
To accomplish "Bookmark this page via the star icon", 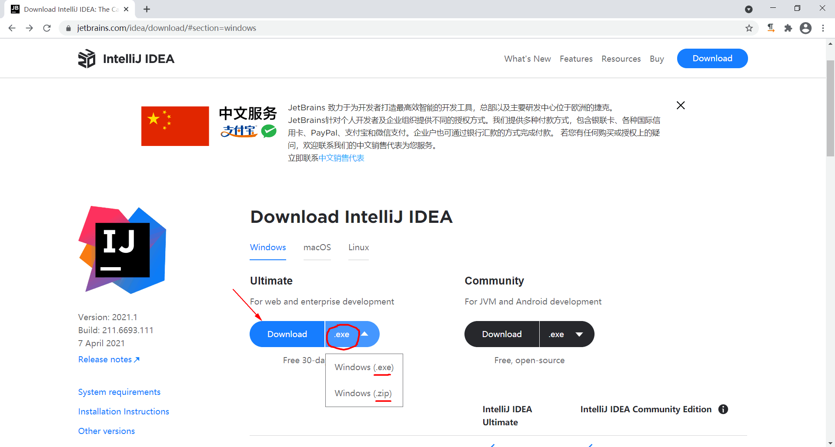I will 749,28.
